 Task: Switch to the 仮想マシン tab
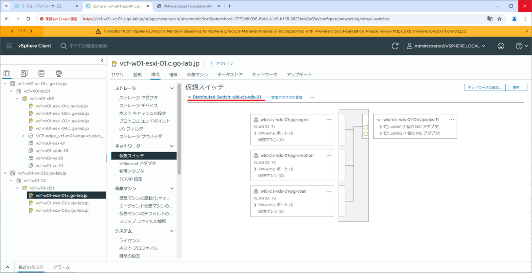pyautogui.click(x=197, y=74)
